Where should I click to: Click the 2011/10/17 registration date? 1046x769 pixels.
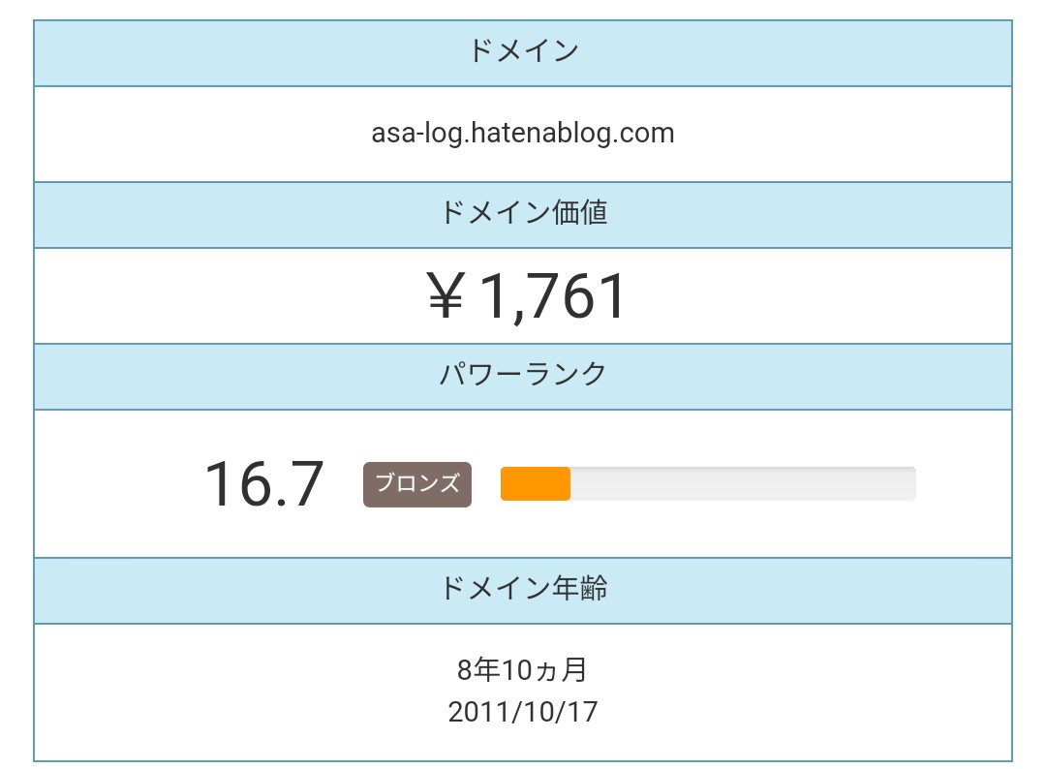[523, 712]
